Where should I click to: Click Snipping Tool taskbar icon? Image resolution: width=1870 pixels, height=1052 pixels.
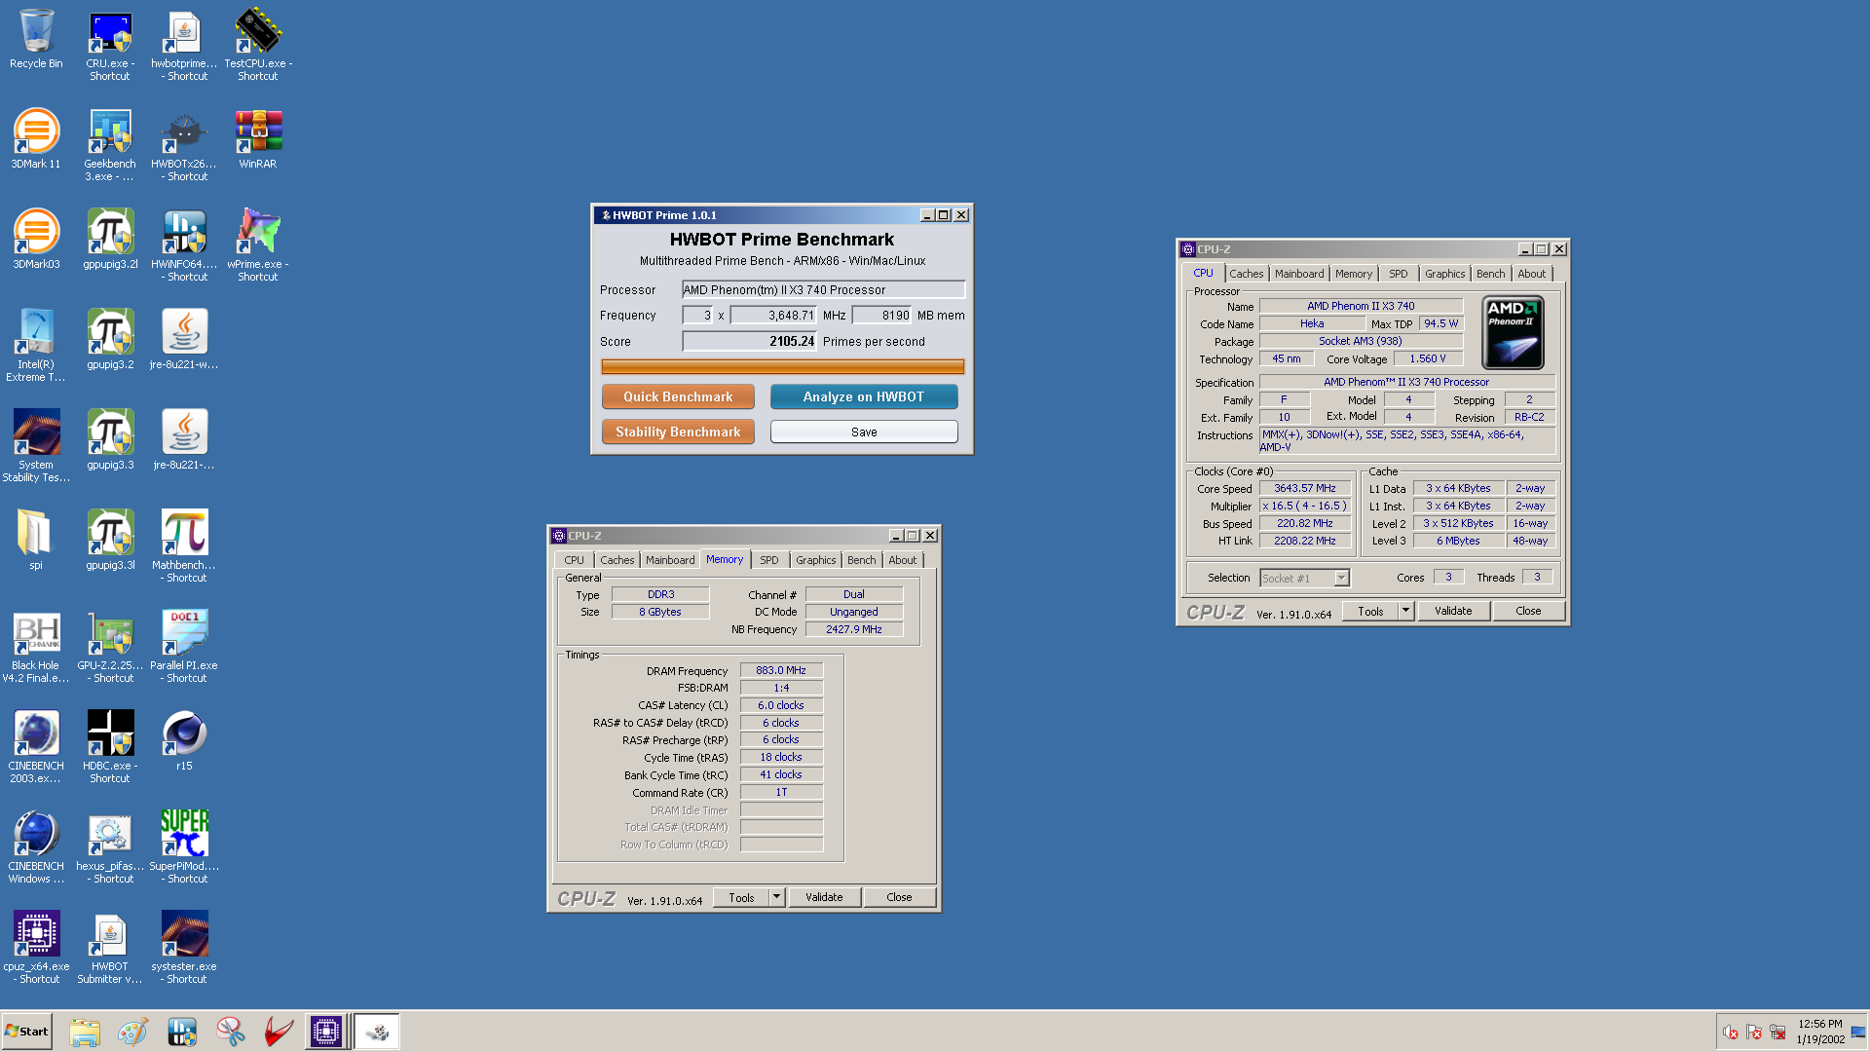pyautogui.click(x=230, y=1032)
